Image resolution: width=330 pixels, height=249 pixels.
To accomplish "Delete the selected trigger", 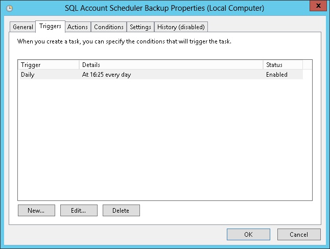I will pos(121,210).
